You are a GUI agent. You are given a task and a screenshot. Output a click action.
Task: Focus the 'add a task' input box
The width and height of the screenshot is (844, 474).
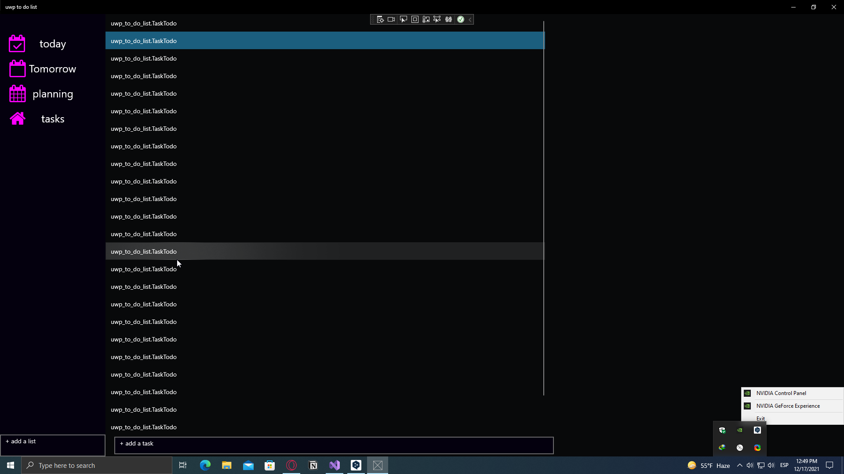[334, 445]
